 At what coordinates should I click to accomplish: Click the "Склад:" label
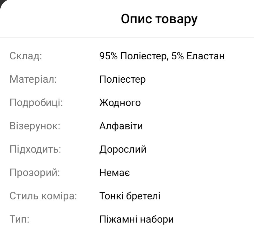pyautogui.click(x=26, y=56)
